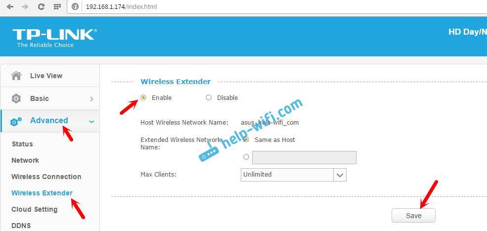The width and height of the screenshot is (487, 231).
Task: Open the Network settings link
Action: [25, 160]
